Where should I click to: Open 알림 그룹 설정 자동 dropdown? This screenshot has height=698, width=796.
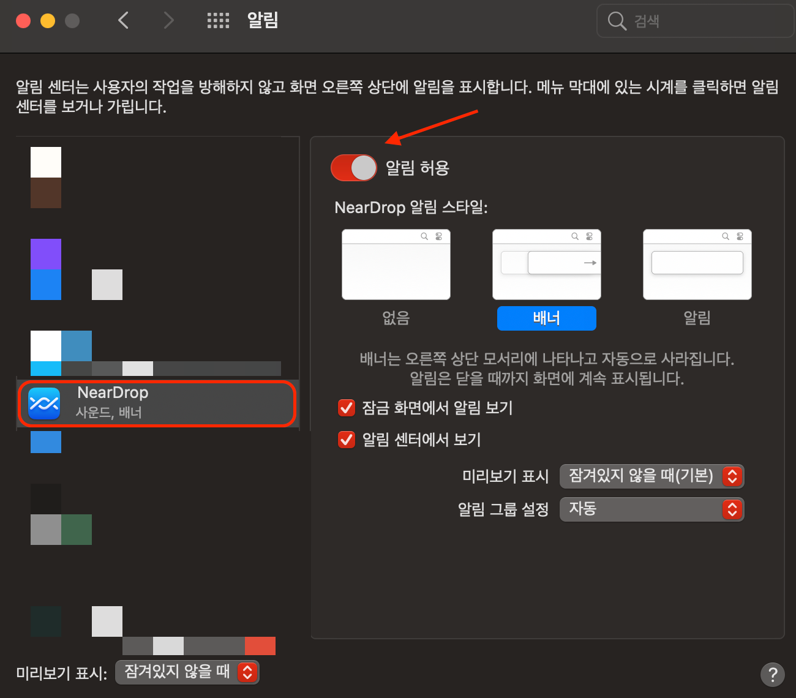point(652,509)
